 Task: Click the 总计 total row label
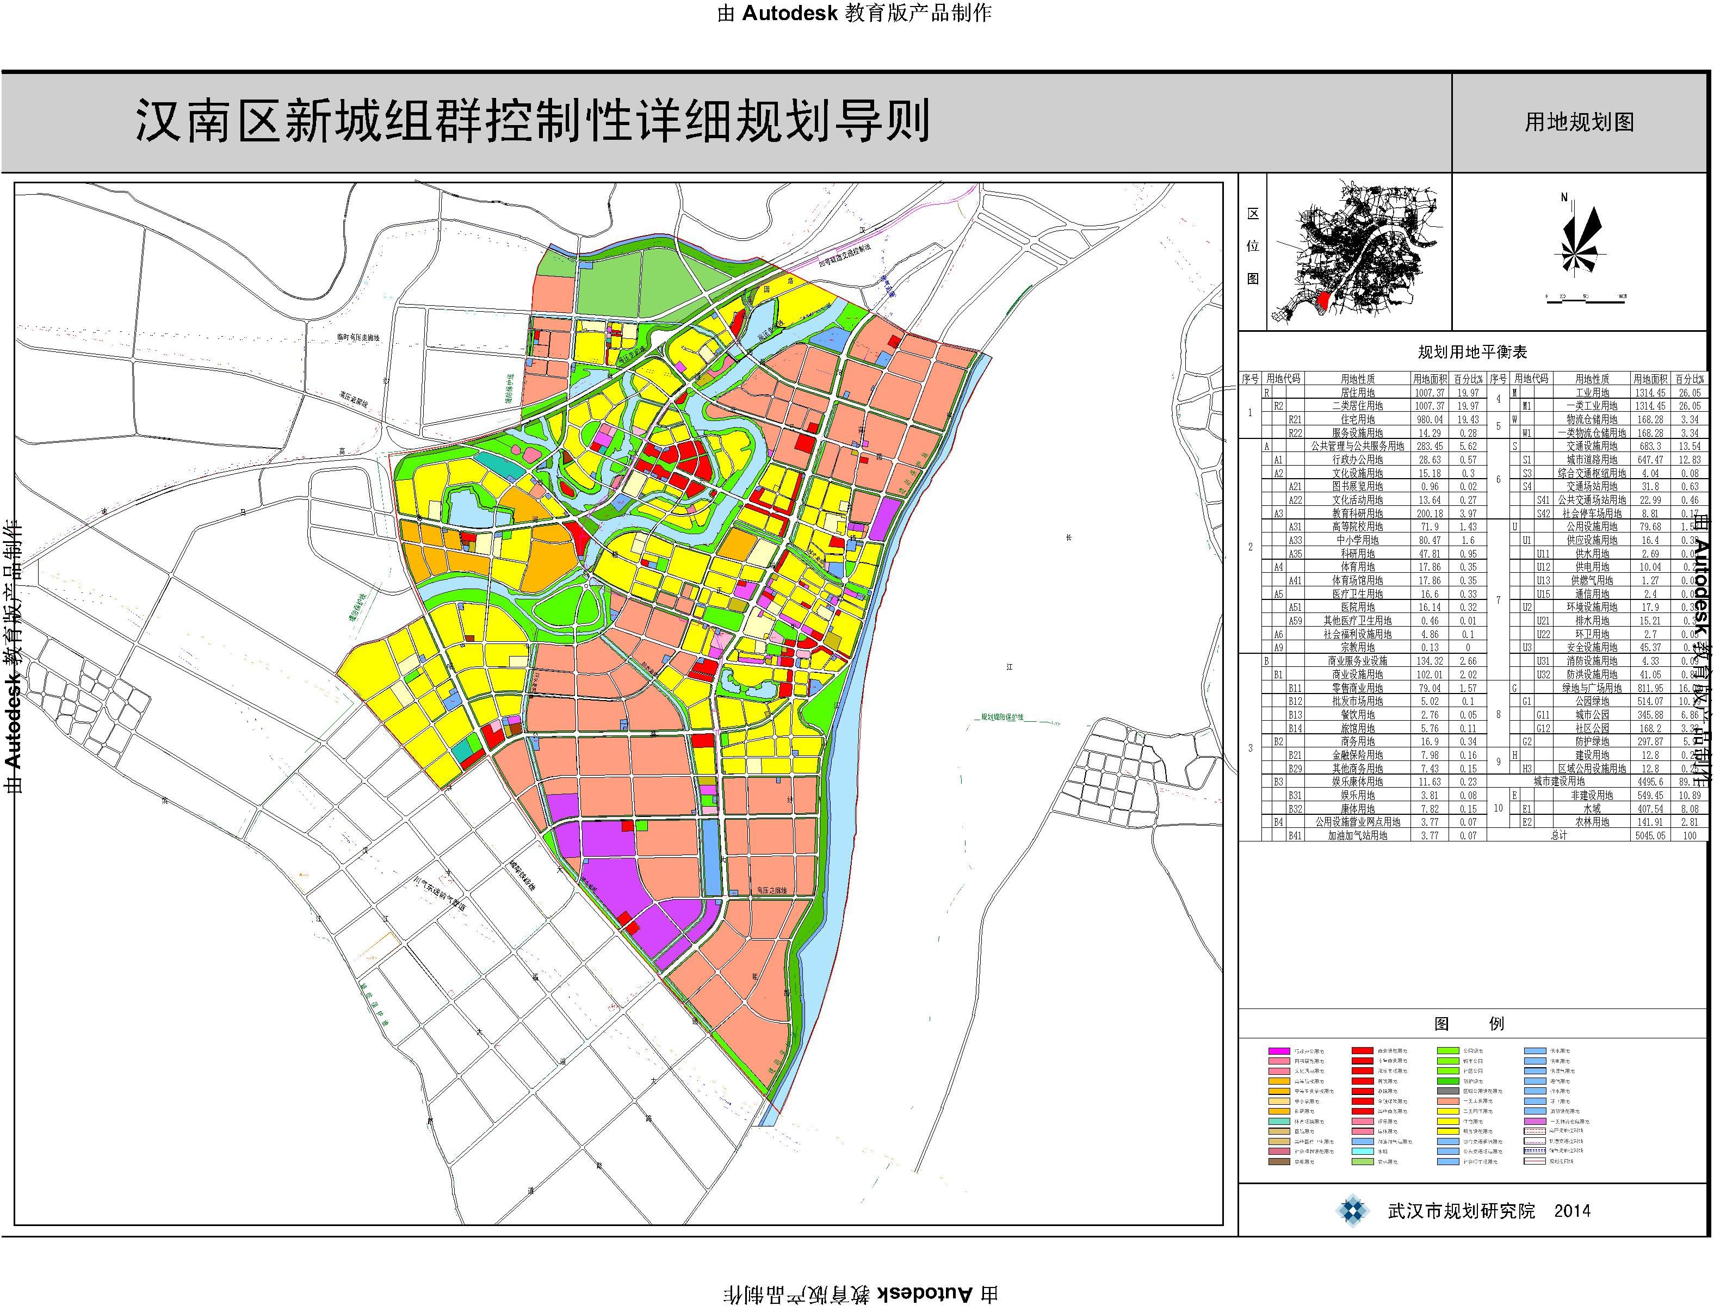coord(1558,835)
